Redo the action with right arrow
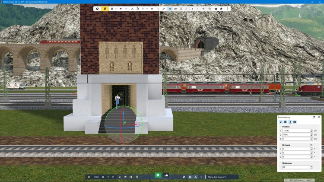 (x=126, y=9)
